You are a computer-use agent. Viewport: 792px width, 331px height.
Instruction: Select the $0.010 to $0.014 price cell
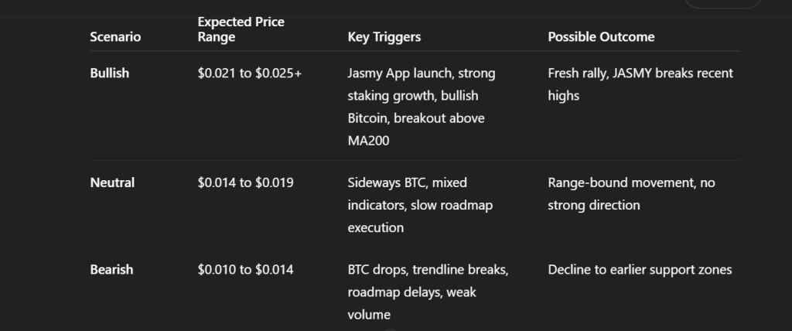pos(245,270)
